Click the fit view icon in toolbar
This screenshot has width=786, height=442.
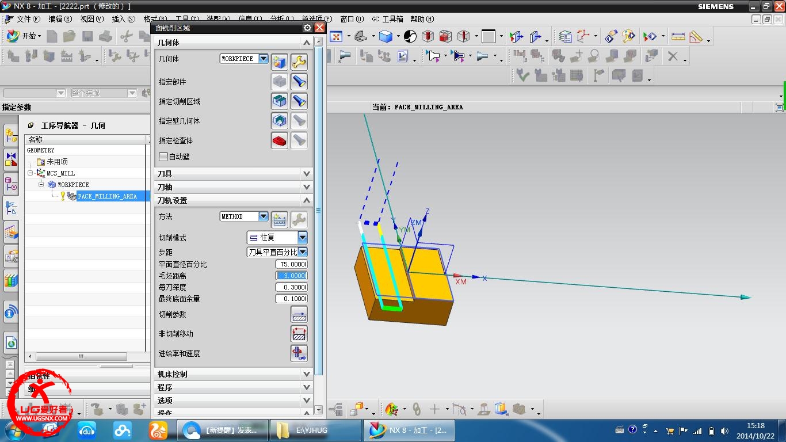click(336, 37)
